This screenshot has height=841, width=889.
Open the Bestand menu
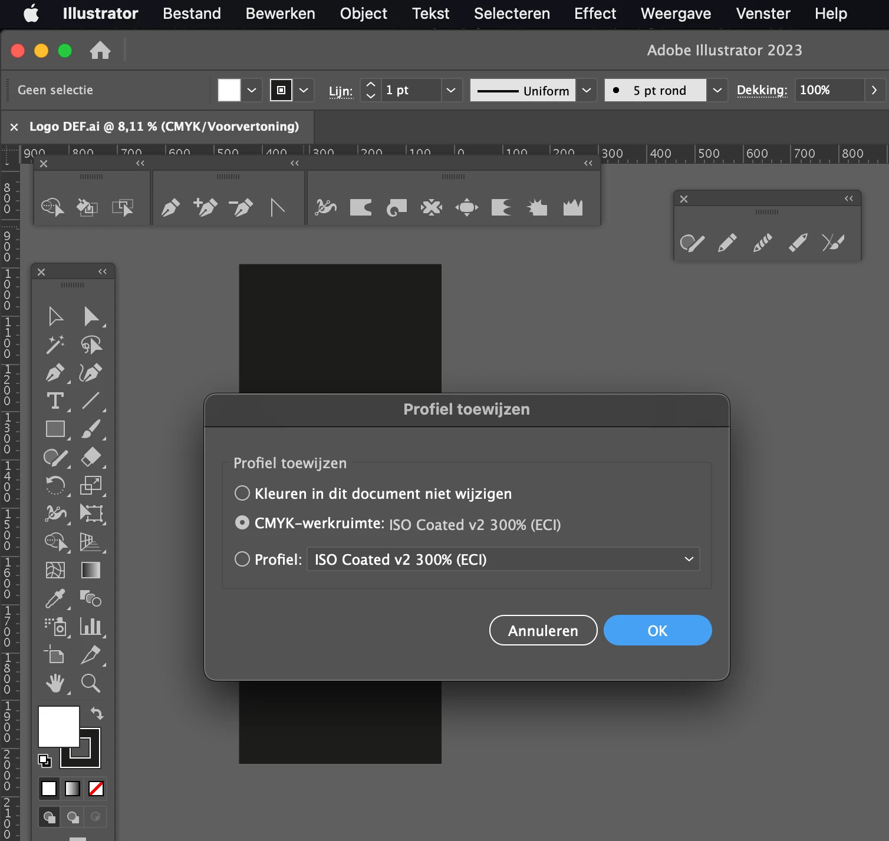click(x=192, y=14)
